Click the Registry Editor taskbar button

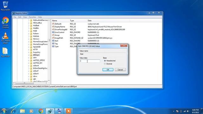(x=50, y=111)
